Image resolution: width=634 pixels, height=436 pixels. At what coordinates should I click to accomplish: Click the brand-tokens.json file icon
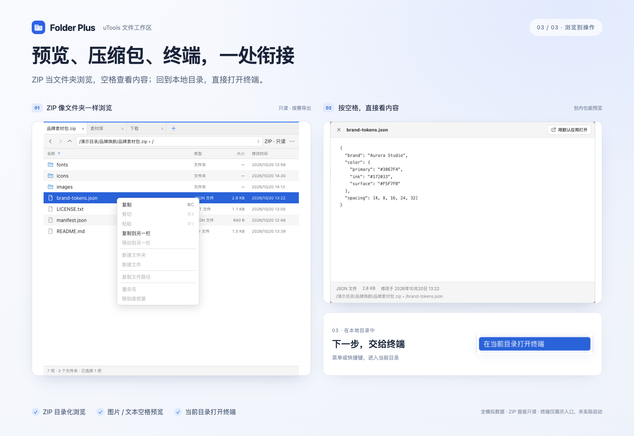click(50, 198)
